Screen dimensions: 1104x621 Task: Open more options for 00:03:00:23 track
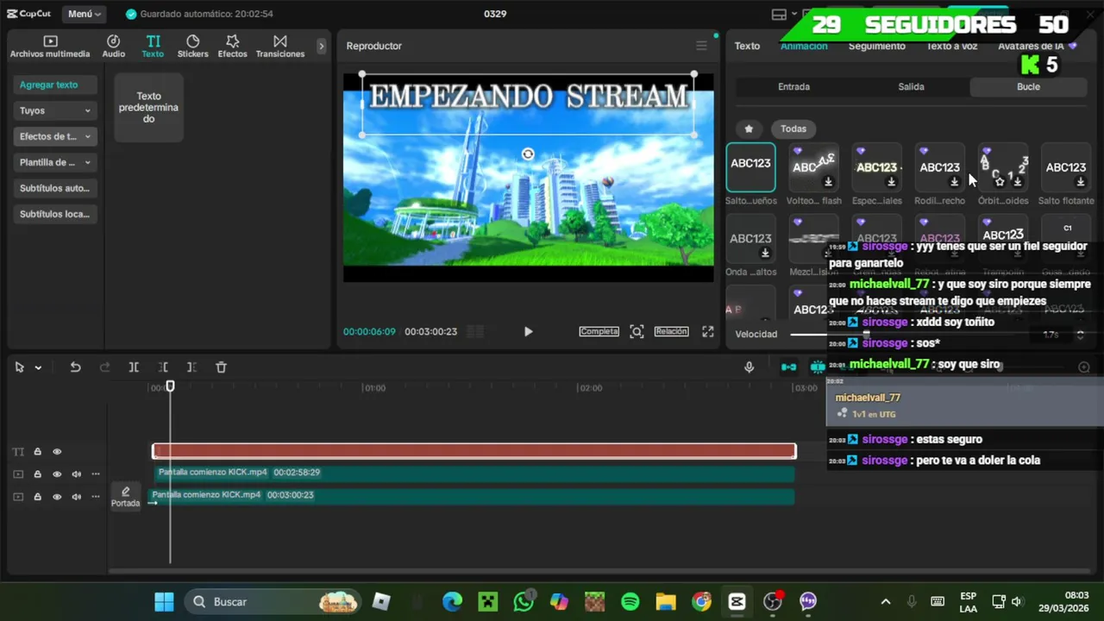[96, 497]
